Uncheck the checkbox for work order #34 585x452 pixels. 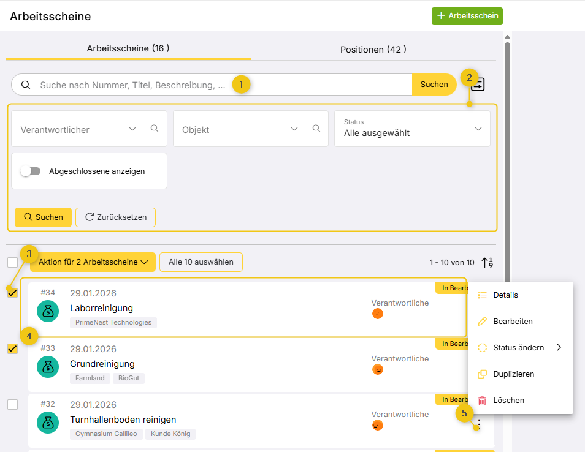click(12, 293)
